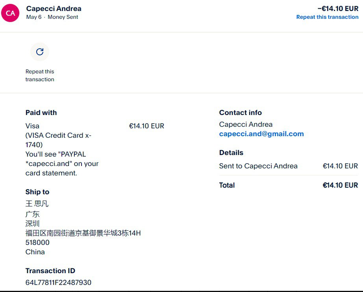The height and width of the screenshot is (292, 363).
Task: Click the postal code 518000
Action: pyautogui.click(x=37, y=243)
